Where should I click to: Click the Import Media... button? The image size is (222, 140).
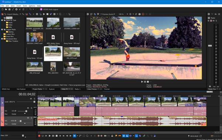point(13,14)
